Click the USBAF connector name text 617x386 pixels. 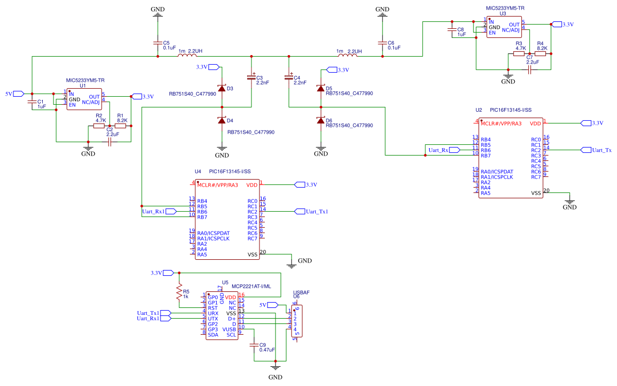pyautogui.click(x=301, y=292)
